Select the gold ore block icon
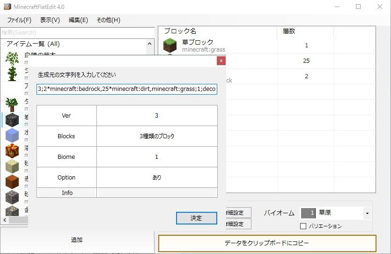Image resolution: width=391 pixels, height=254 pixels. pyautogui.click(x=12, y=211)
